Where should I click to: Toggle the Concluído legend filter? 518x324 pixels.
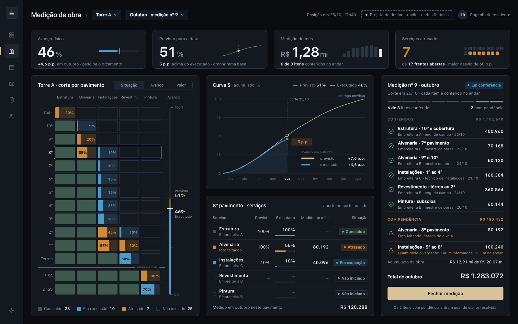pos(54,309)
